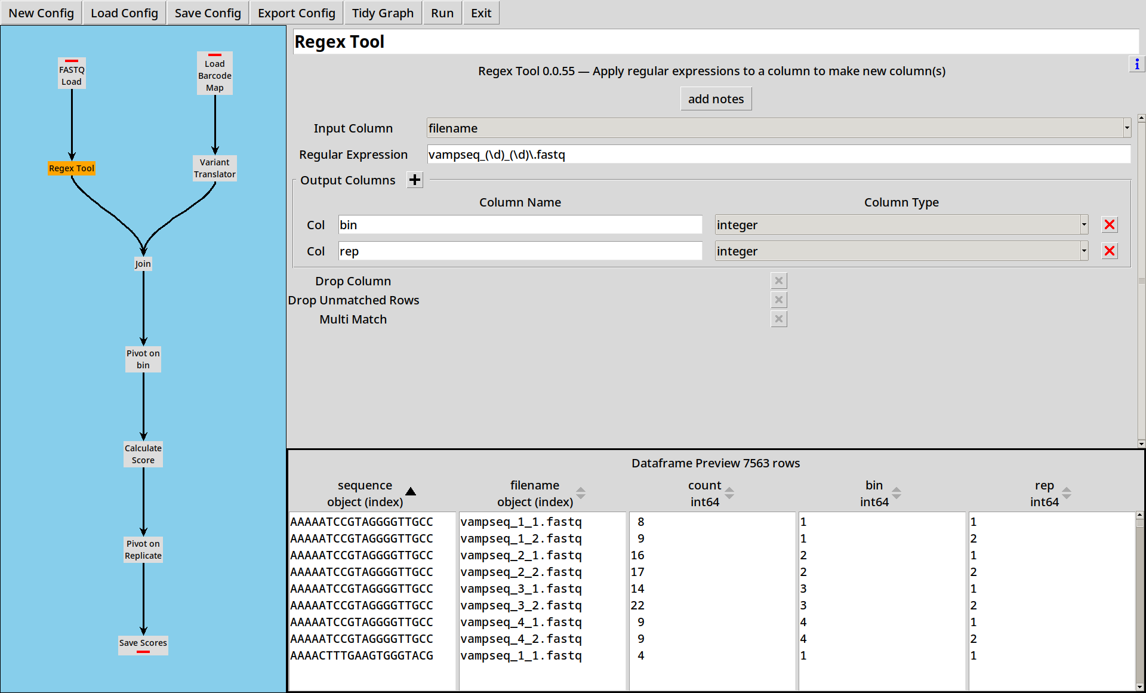
Task: Edit the bin column name field
Action: point(520,225)
